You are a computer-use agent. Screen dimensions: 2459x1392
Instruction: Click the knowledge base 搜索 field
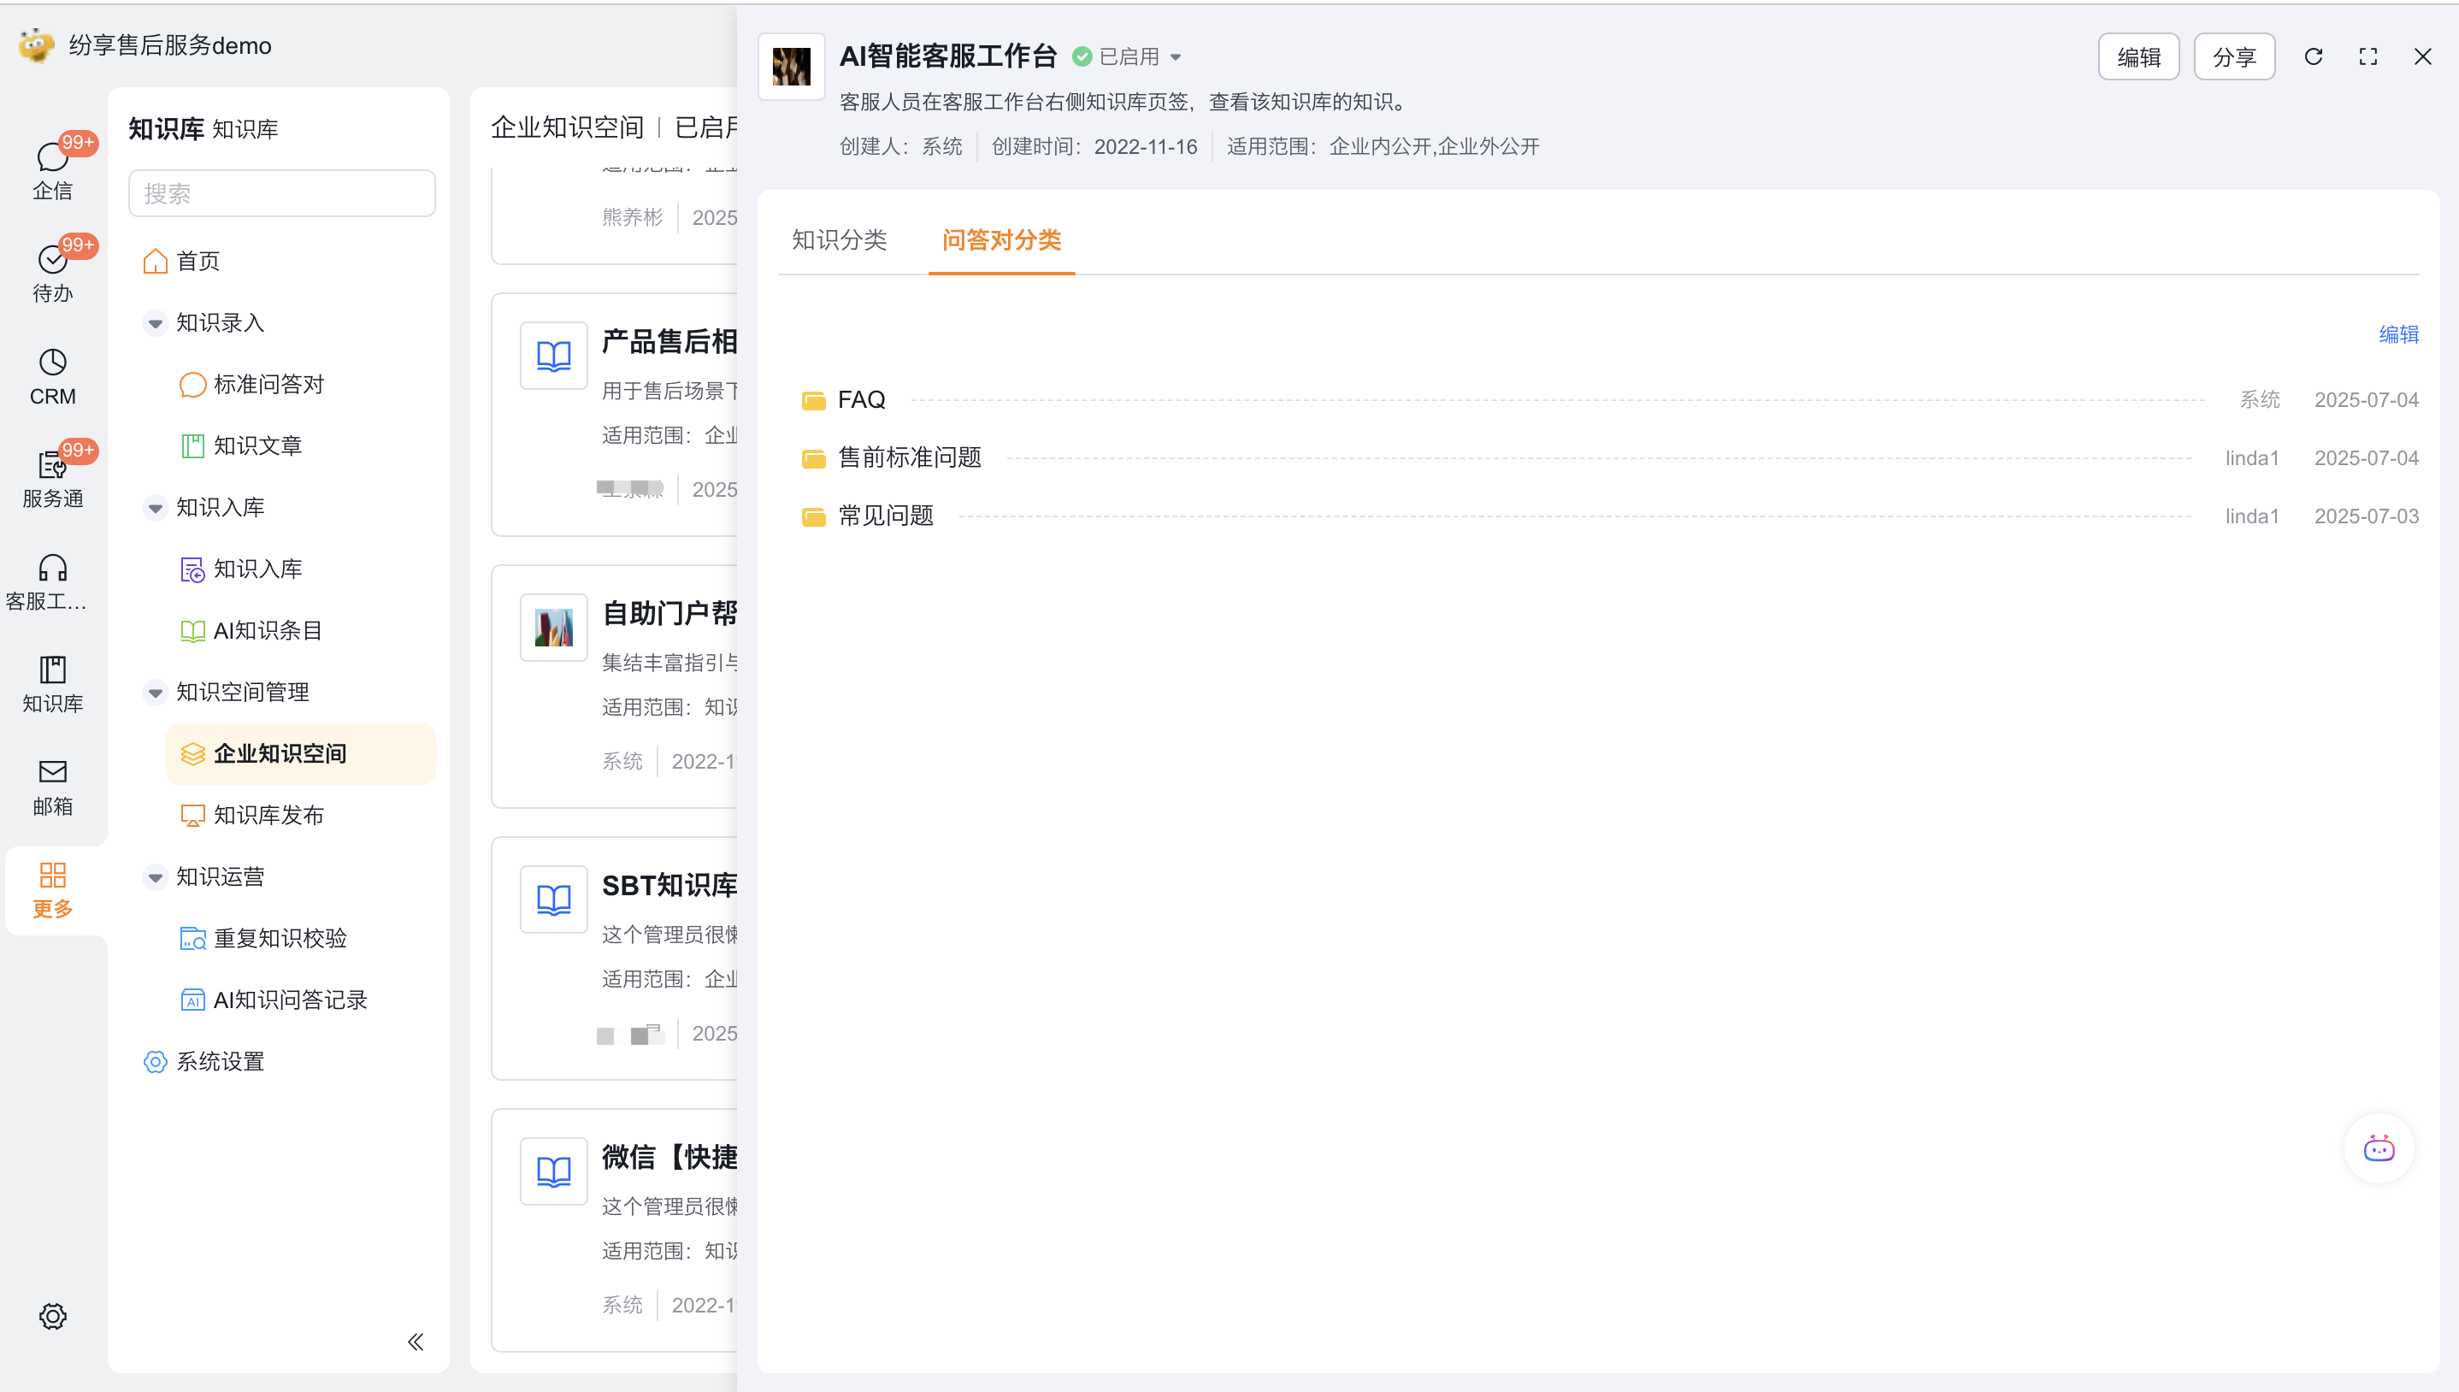[281, 193]
